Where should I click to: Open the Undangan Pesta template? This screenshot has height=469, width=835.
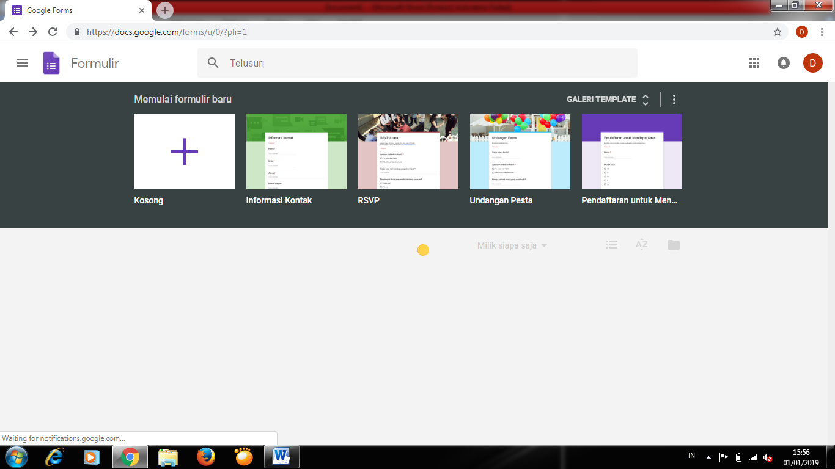pyautogui.click(x=520, y=152)
